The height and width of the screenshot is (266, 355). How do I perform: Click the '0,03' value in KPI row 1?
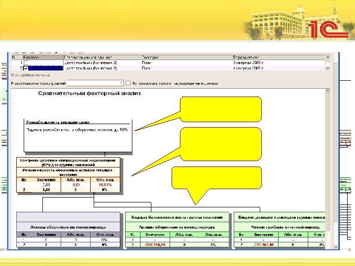coord(46,185)
